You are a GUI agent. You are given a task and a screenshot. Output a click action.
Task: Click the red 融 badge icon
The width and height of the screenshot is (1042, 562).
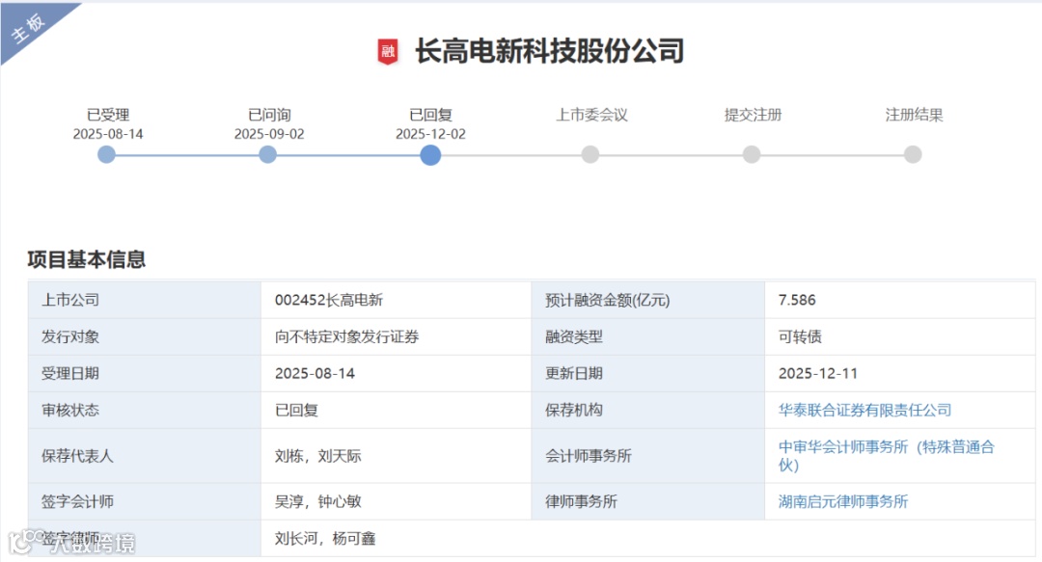pyautogui.click(x=388, y=51)
